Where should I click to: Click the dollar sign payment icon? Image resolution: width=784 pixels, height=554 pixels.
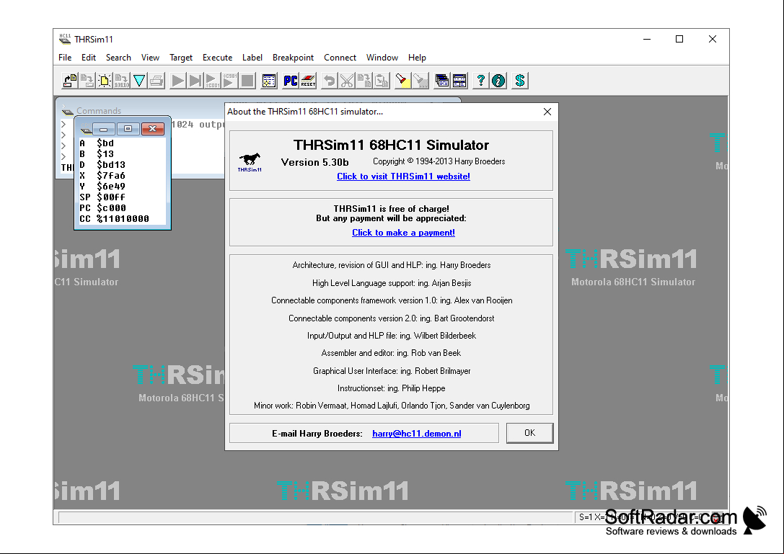[x=520, y=81]
